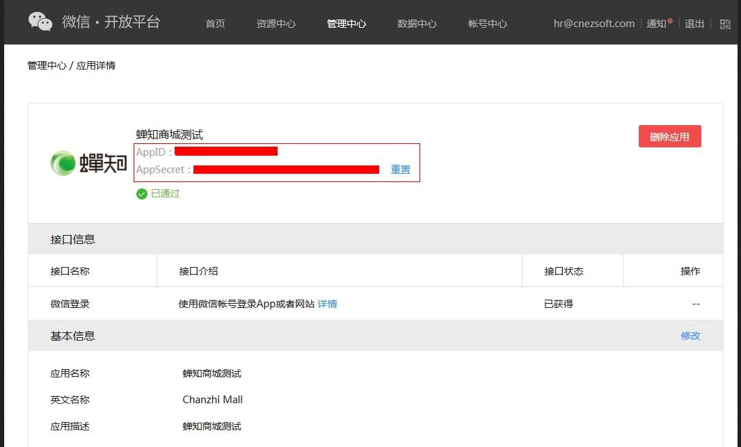Click the green approved checkmark icon
The image size is (741, 447).
(x=142, y=194)
